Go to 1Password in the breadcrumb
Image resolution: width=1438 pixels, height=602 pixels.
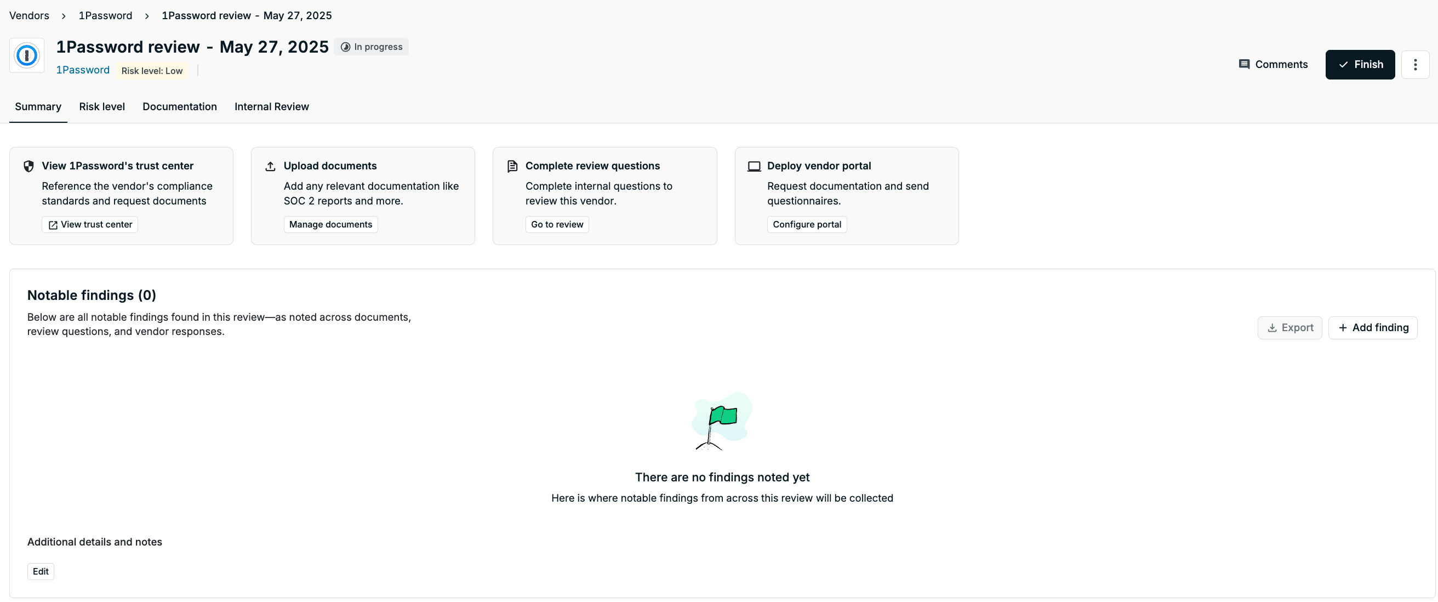pos(106,16)
